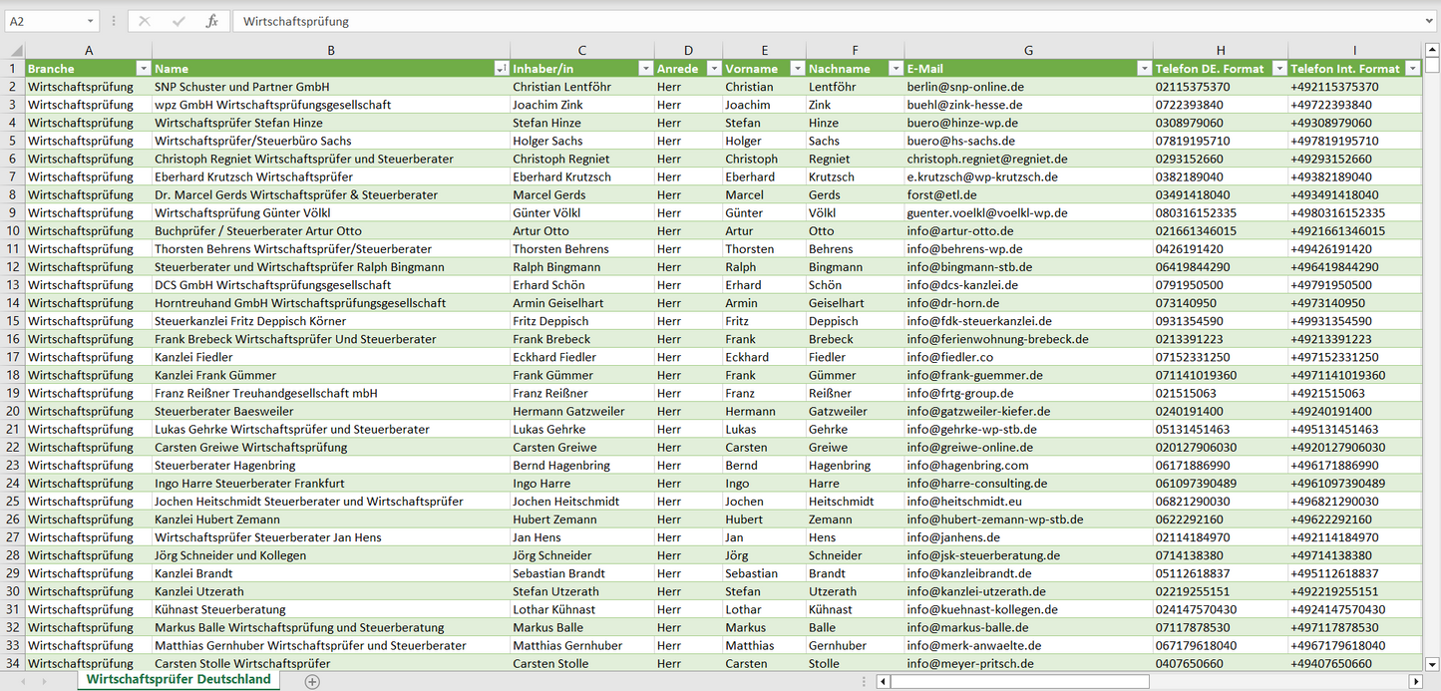Open the Name Box dropdown arrow
Screen dimensions: 1441x691
(x=90, y=21)
